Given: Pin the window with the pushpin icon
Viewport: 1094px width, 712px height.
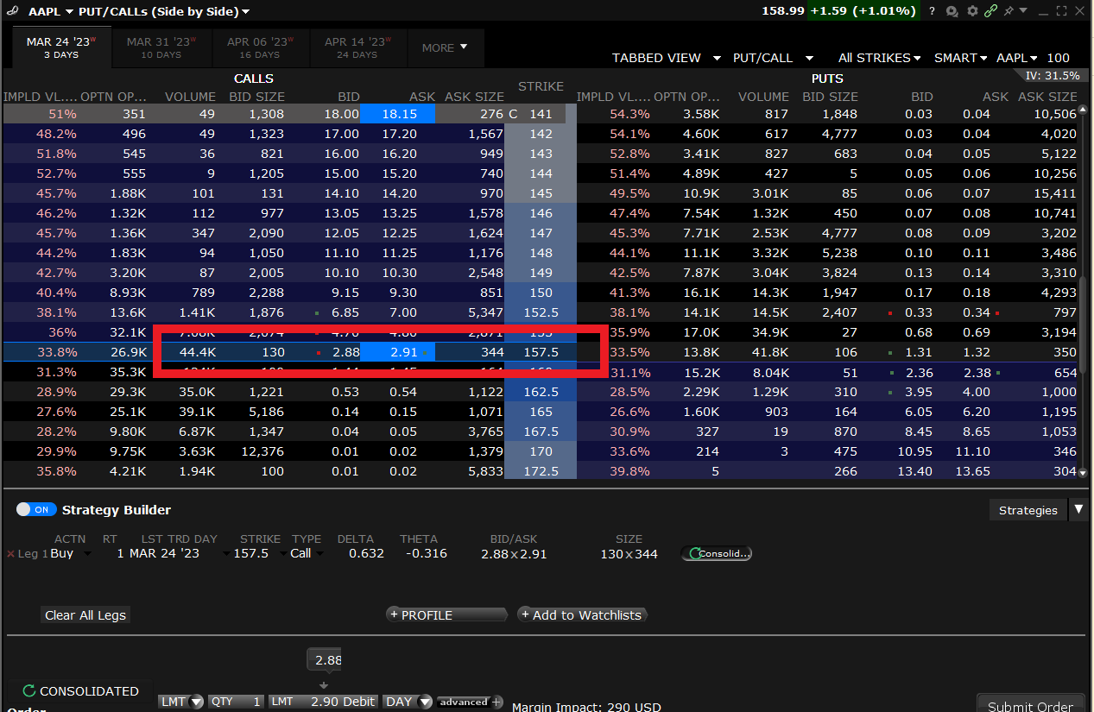Looking at the screenshot, I should 1009,11.
